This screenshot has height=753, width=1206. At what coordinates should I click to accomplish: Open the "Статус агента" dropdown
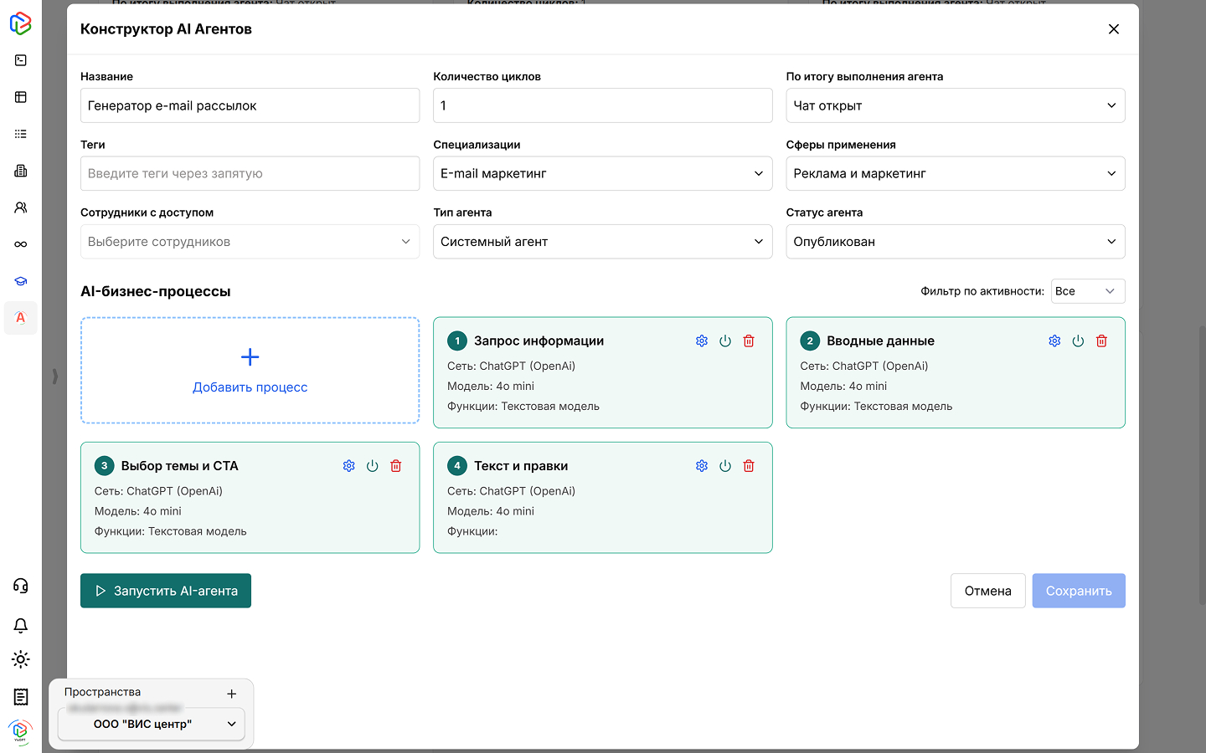tap(955, 241)
